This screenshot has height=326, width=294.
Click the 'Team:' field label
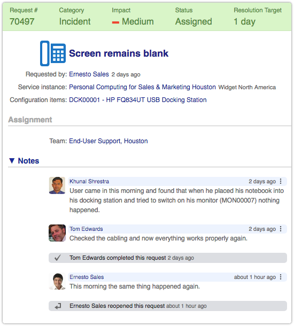(58, 141)
